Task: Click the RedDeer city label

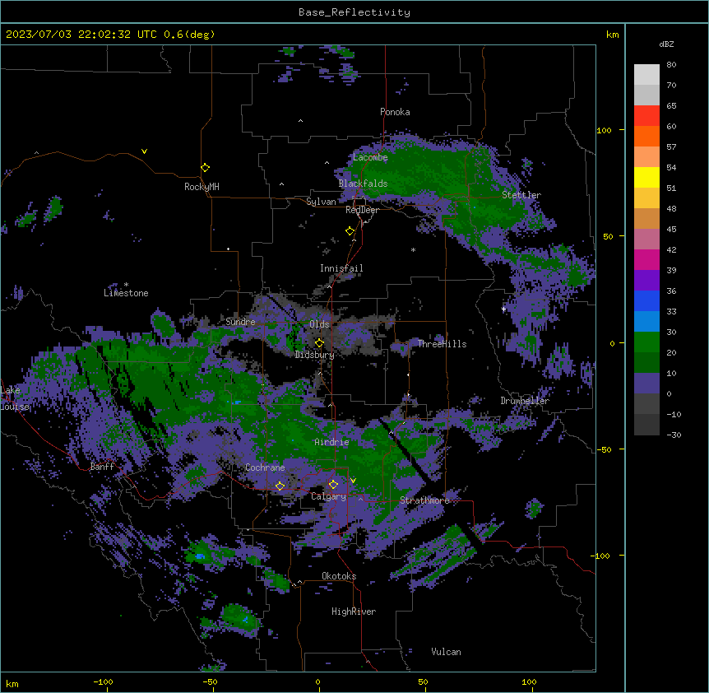Action: coord(362,210)
